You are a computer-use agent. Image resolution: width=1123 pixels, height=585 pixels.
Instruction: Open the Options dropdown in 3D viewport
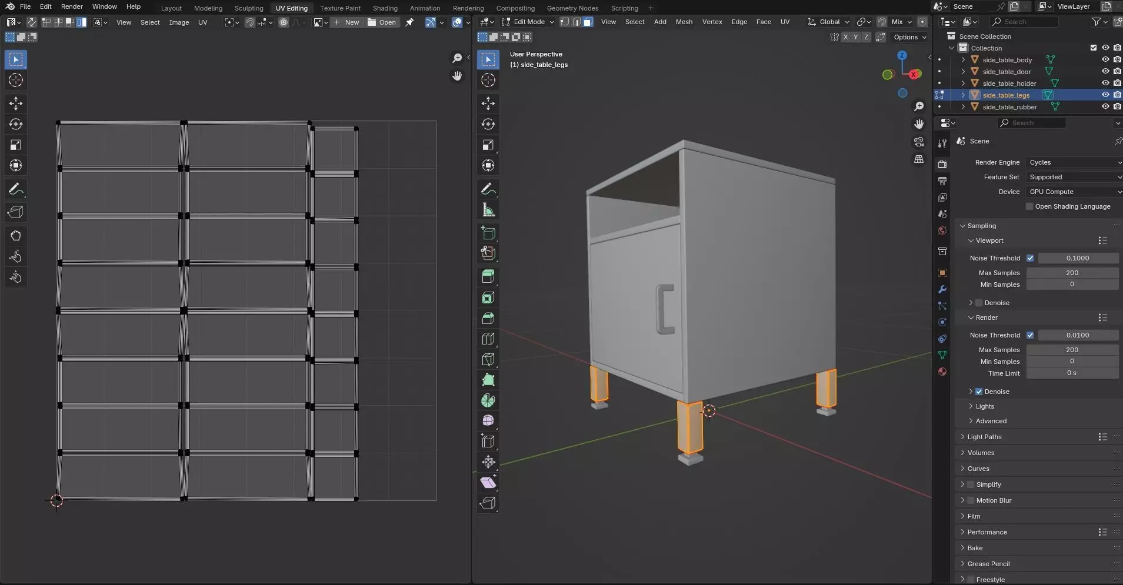(909, 37)
